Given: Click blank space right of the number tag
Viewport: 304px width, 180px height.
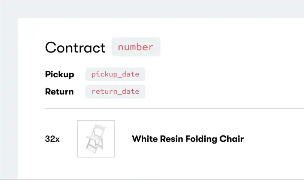Looking at the screenshot, I should (x=225, y=47).
